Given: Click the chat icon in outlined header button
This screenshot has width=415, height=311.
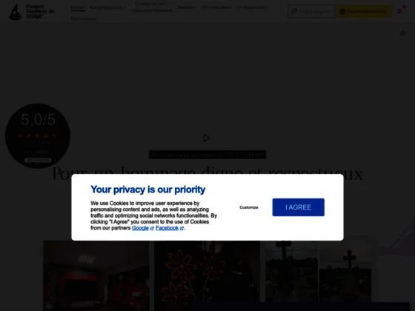Looking at the screenshot, I should pyautogui.click(x=294, y=12).
